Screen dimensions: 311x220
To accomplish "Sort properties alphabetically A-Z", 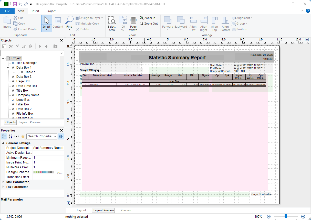I will click(x=11, y=136).
